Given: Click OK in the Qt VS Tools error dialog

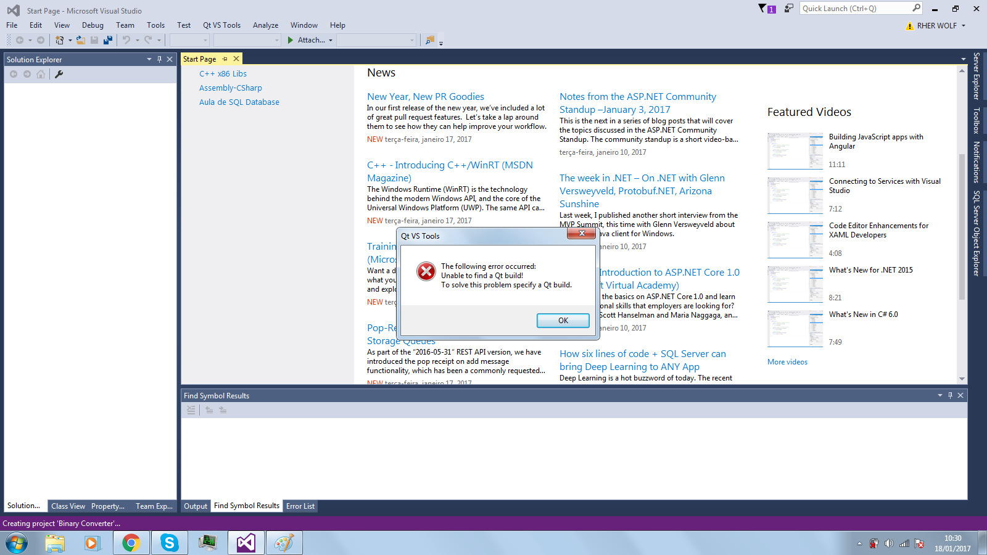Looking at the screenshot, I should pos(563,321).
